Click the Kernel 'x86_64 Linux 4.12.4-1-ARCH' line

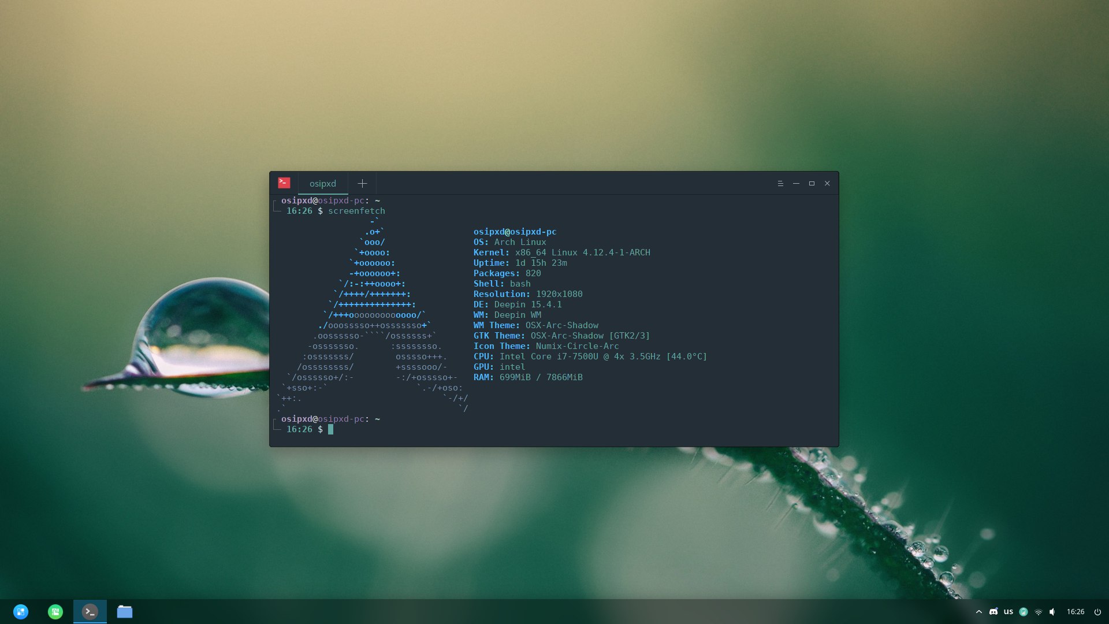tap(562, 252)
